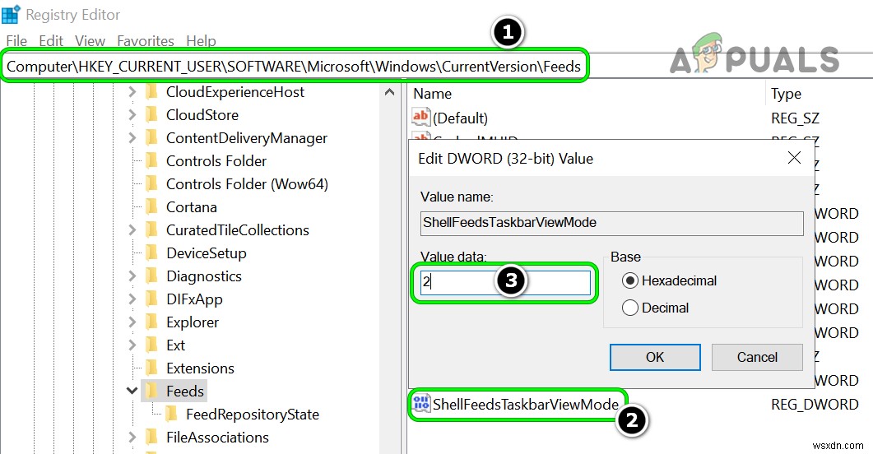Click the Value name field

click(x=612, y=223)
